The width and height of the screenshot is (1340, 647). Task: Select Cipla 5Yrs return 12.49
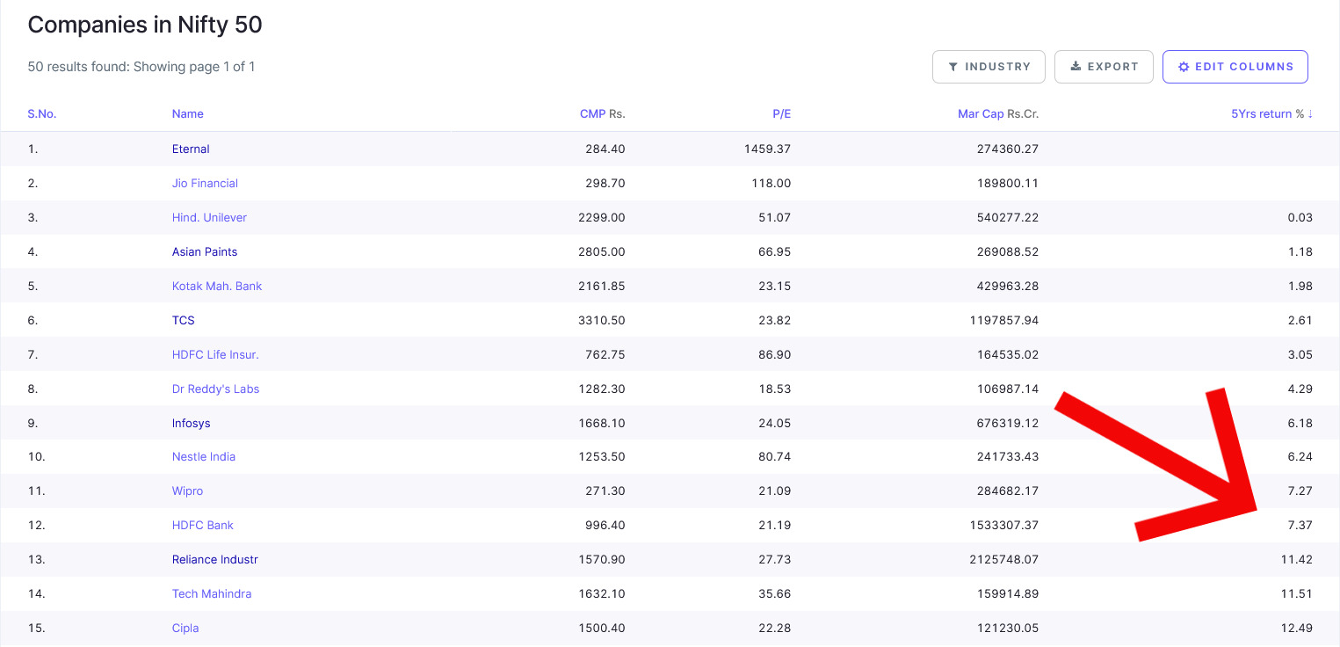pyautogui.click(x=1298, y=629)
